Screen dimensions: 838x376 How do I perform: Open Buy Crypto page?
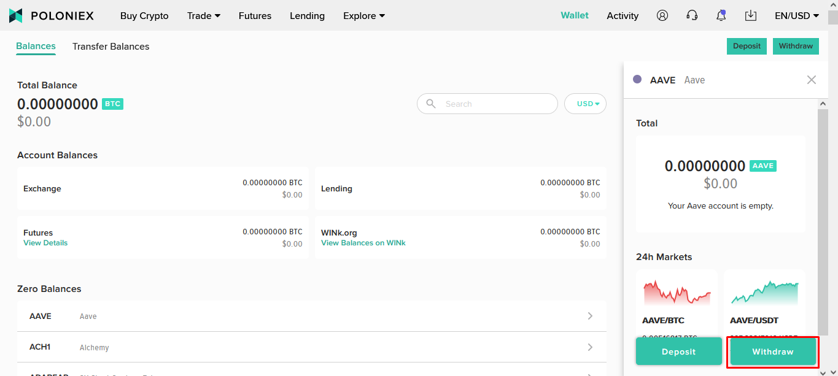tap(144, 15)
